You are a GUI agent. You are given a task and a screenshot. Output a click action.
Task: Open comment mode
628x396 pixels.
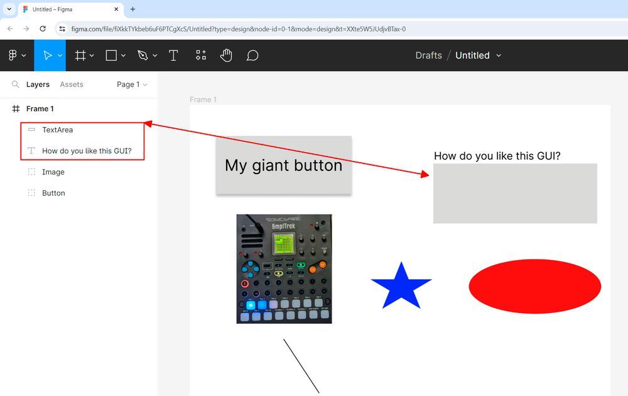coord(252,55)
